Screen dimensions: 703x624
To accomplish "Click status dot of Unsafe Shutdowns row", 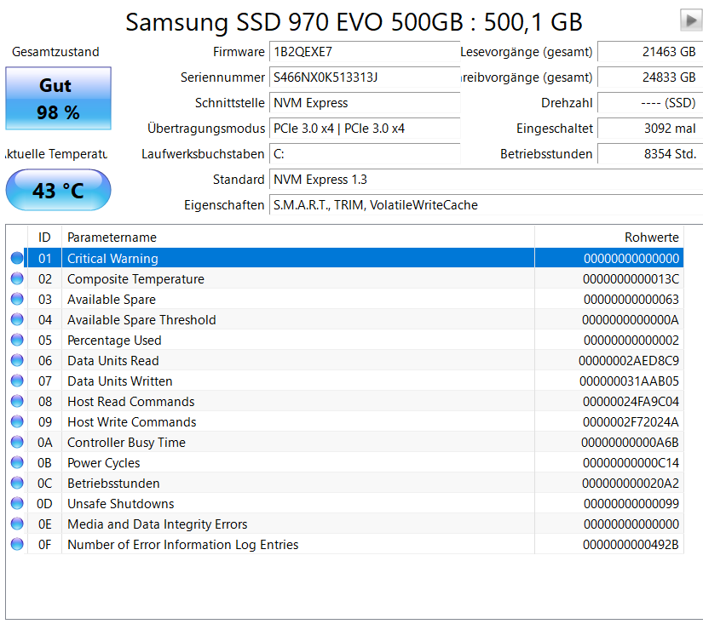I will [17, 503].
